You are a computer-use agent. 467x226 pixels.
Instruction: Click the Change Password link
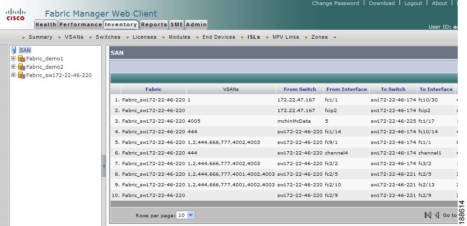pyautogui.click(x=336, y=3)
